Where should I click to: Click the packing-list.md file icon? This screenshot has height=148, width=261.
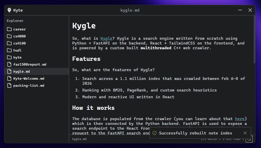pos(9,85)
